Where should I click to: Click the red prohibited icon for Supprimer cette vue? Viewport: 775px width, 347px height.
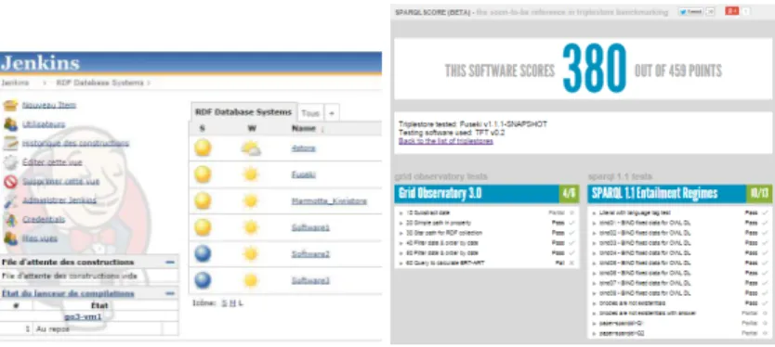coord(10,182)
